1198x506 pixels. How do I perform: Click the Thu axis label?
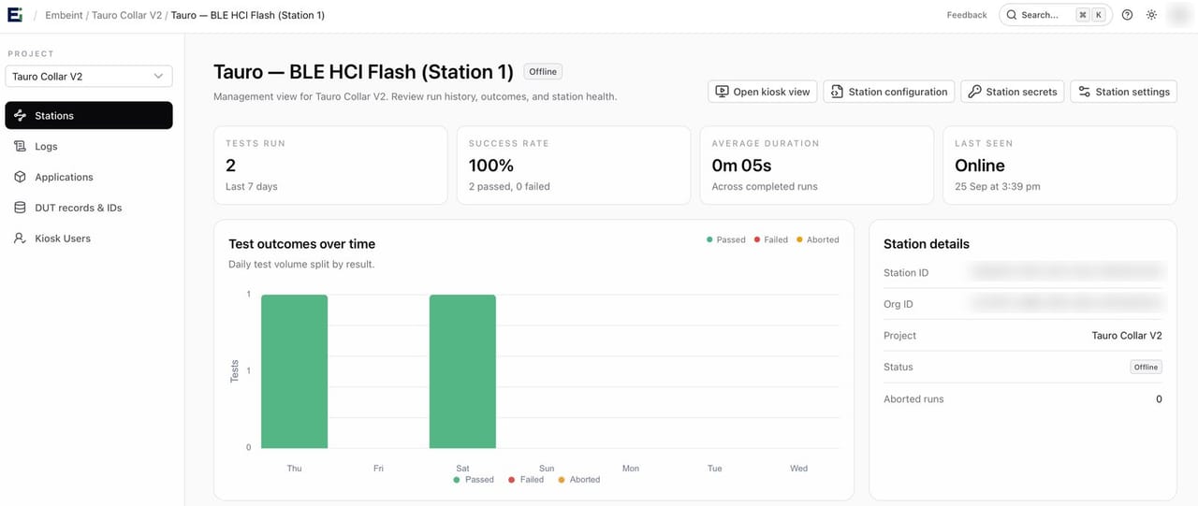click(294, 469)
